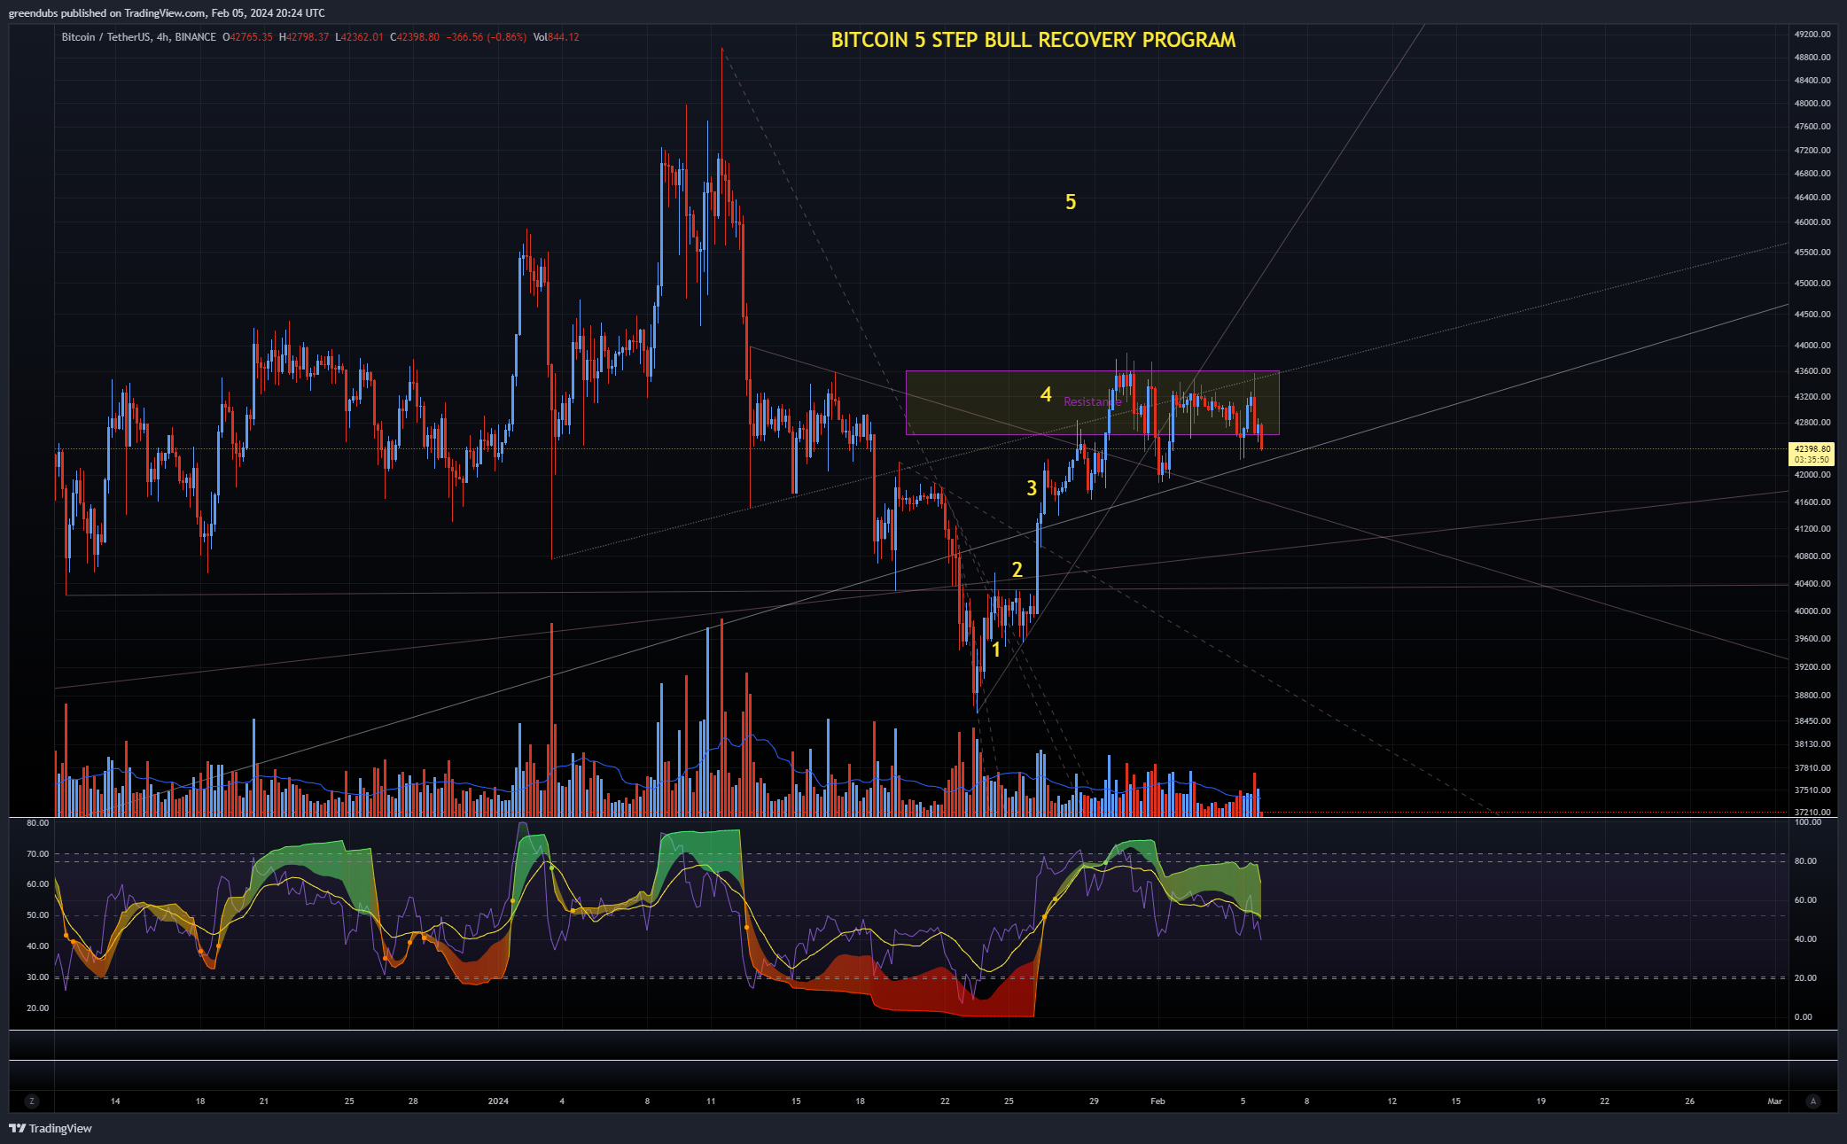1847x1144 pixels.
Task: Click the yellow step number '1' annotation
Action: 996,650
